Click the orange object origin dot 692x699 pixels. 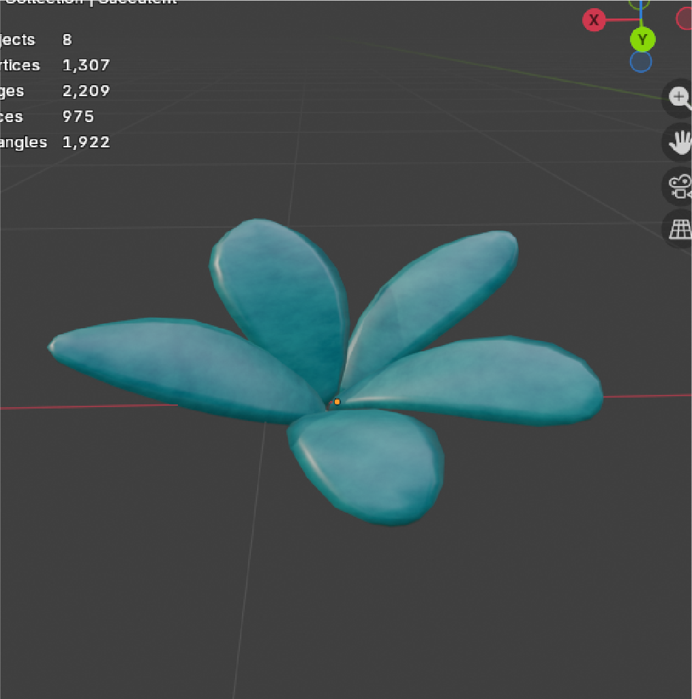337,402
